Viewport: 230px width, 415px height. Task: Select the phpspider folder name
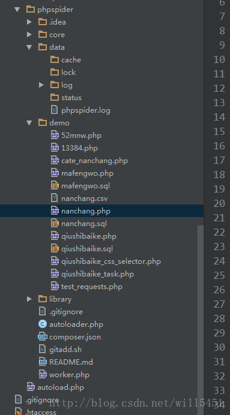(x=55, y=10)
